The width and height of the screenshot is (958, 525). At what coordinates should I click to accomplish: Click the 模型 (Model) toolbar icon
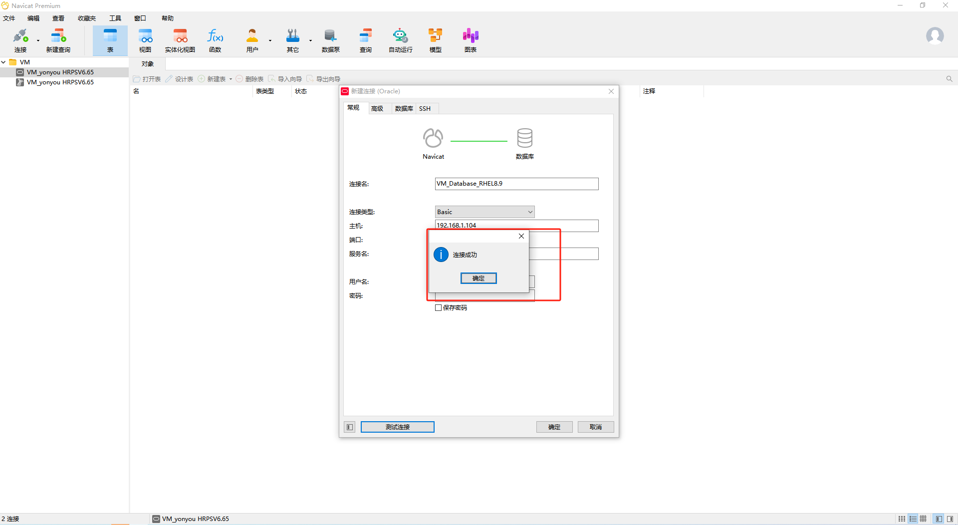pos(436,40)
